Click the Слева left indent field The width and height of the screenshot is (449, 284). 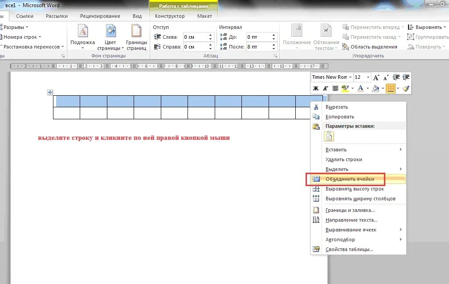pyautogui.click(x=195, y=37)
